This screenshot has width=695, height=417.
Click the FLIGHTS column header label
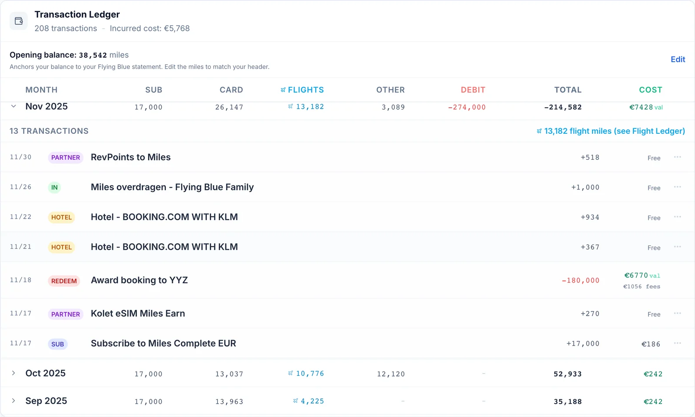[306, 90]
